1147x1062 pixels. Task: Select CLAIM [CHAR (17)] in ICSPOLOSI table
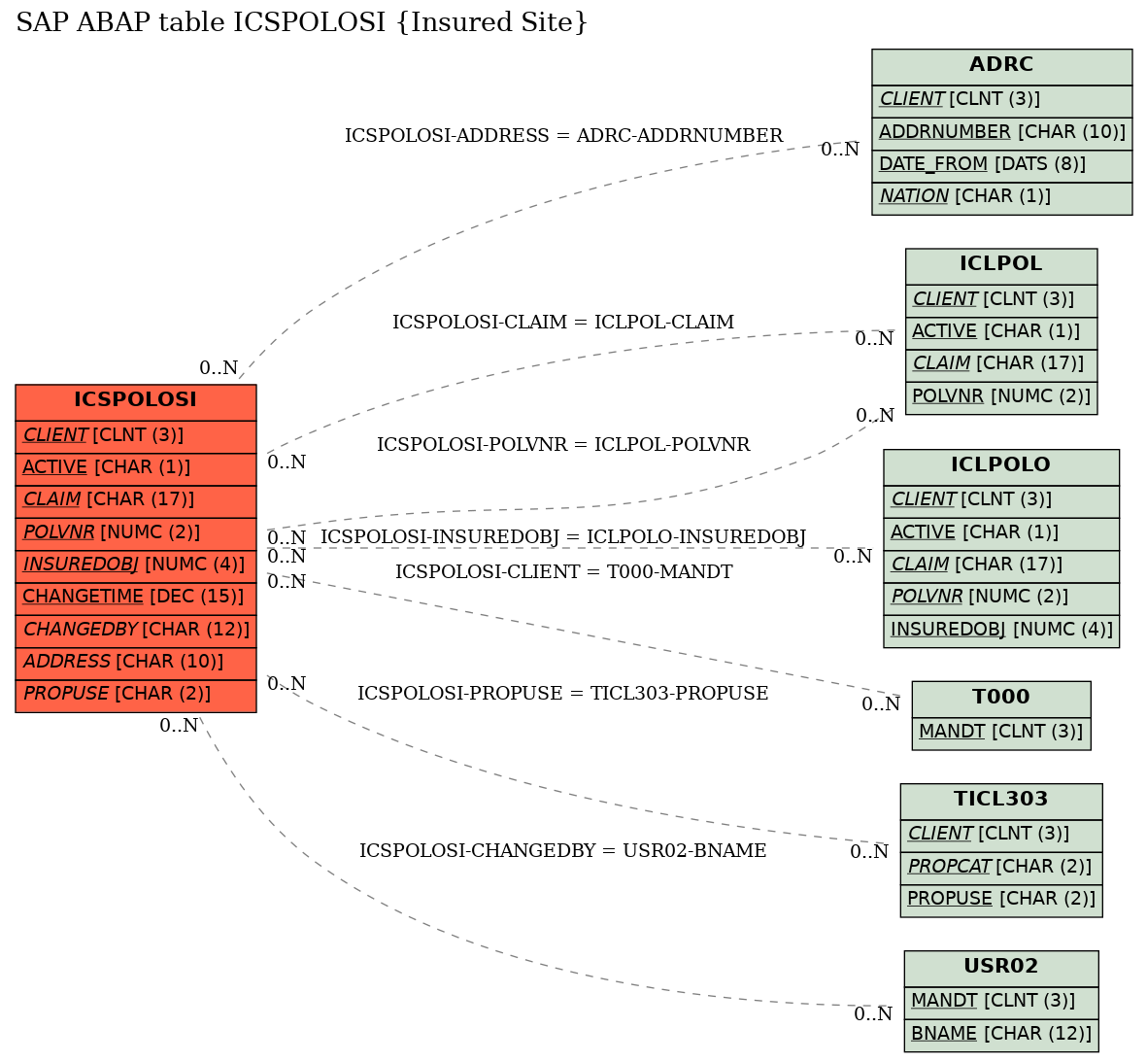pyautogui.click(x=136, y=500)
